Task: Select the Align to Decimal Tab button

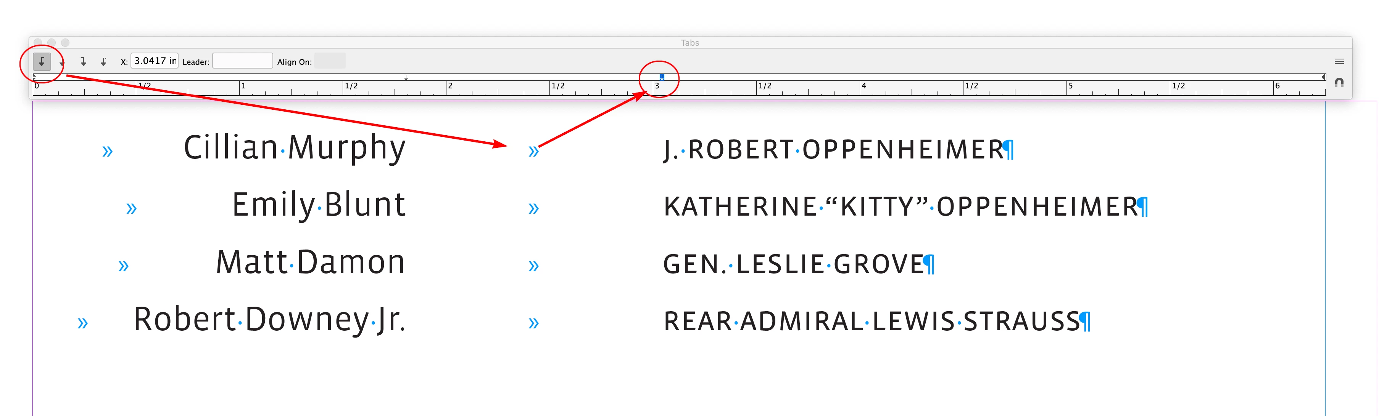Action: point(103,62)
